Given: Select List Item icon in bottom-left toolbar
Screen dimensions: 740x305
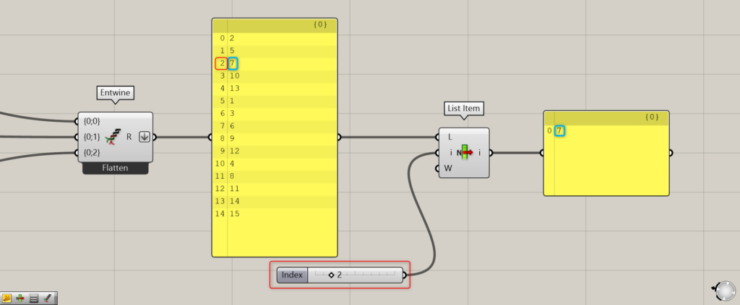Looking at the screenshot, I should tap(20, 297).
